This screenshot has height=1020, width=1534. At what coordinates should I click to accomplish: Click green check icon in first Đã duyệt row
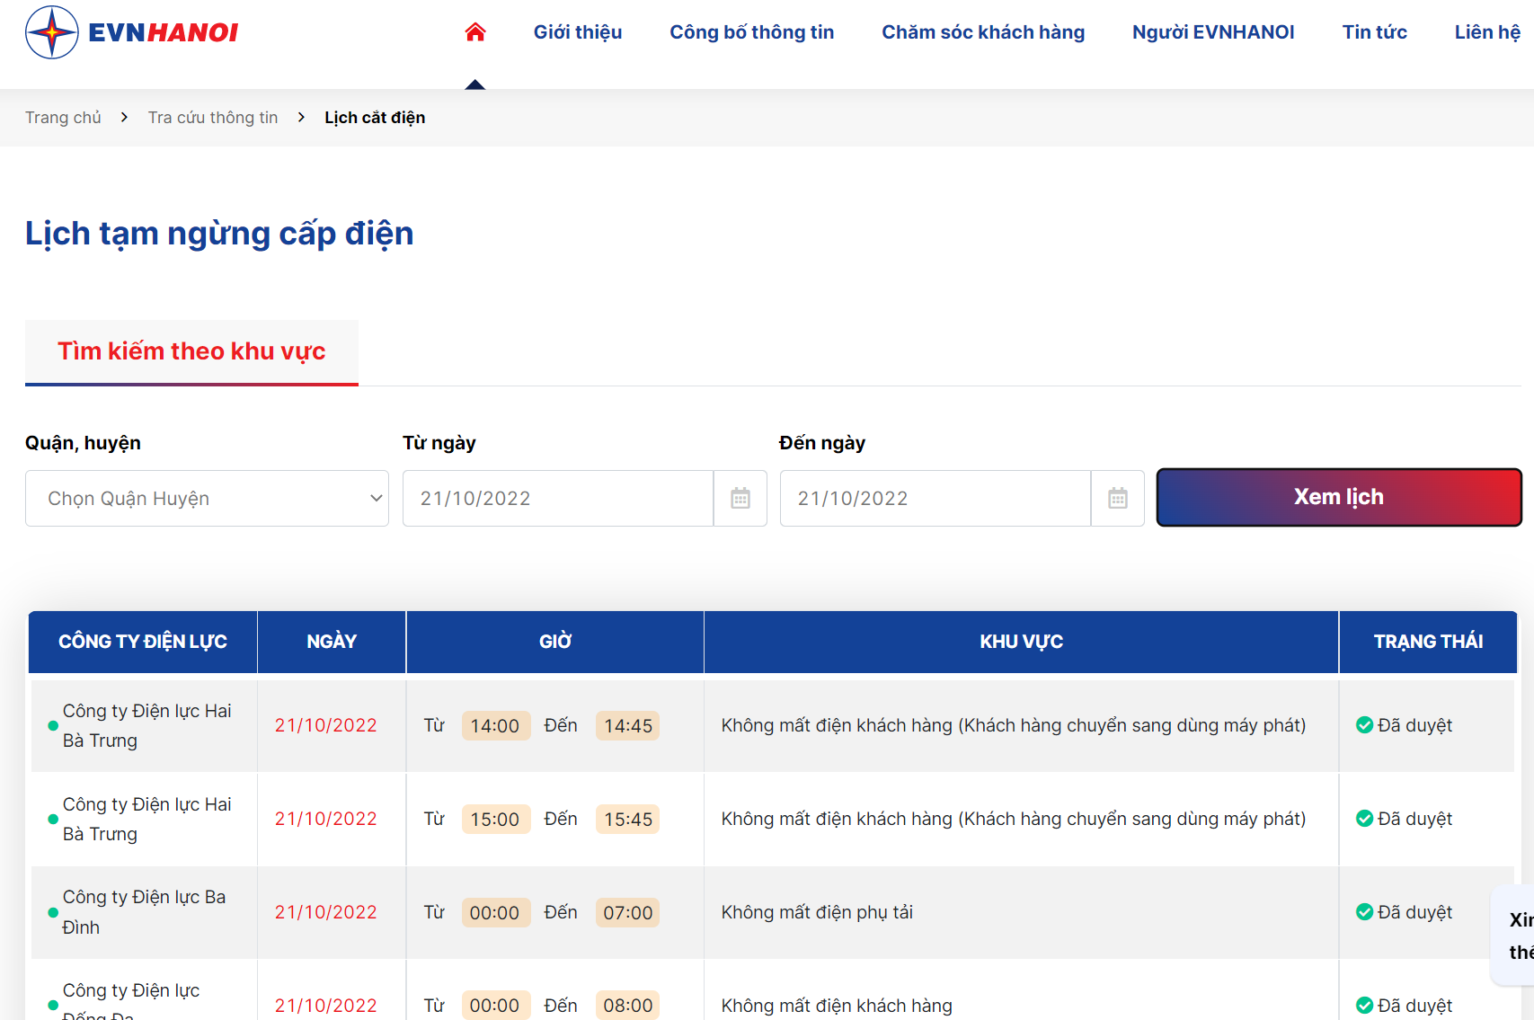(x=1364, y=724)
